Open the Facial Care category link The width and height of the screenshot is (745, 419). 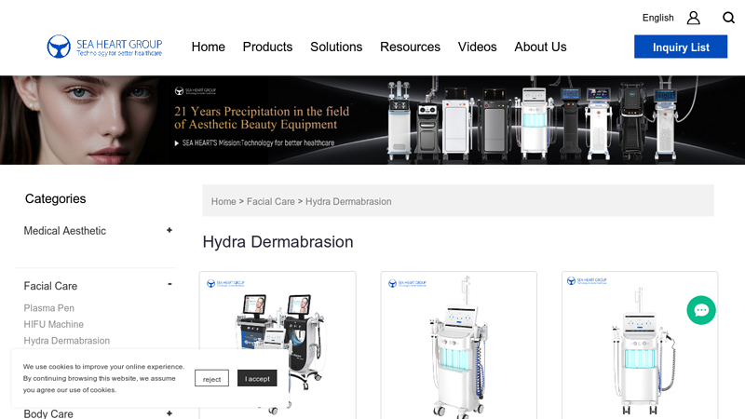coord(50,286)
